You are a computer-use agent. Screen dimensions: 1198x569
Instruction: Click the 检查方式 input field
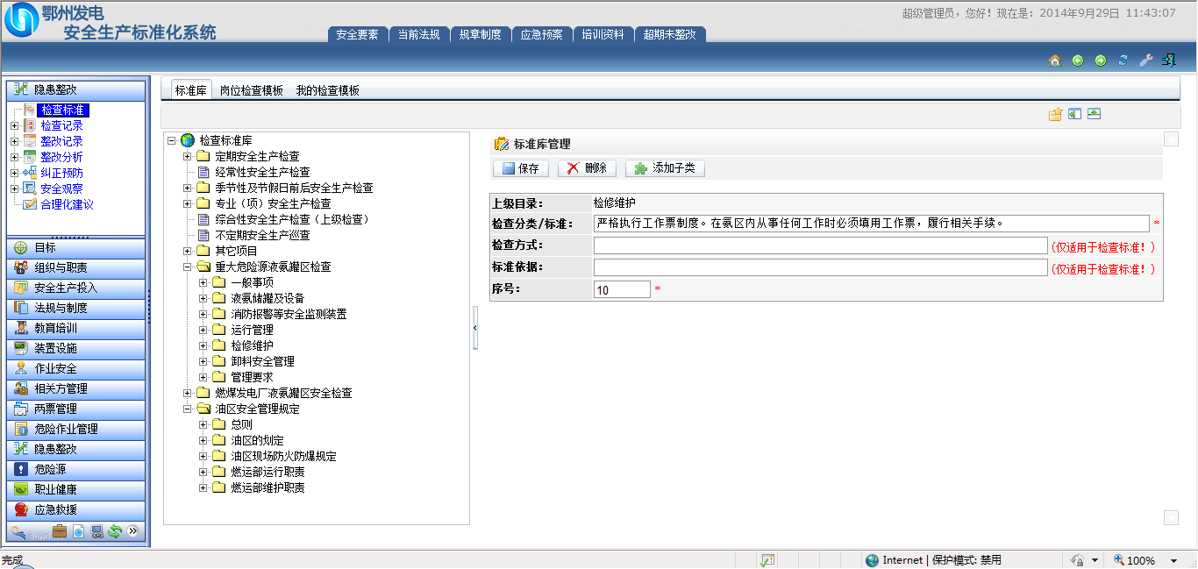pyautogui.click(x=820, y=245)
